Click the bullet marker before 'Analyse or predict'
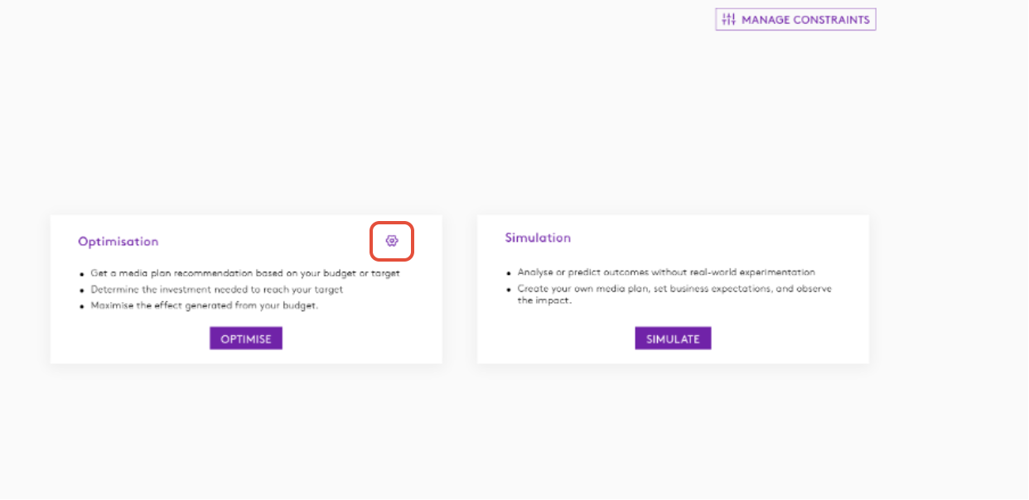Image resolution: width=1029 pixels, height=500 pixels. click(x=509, y=272)
